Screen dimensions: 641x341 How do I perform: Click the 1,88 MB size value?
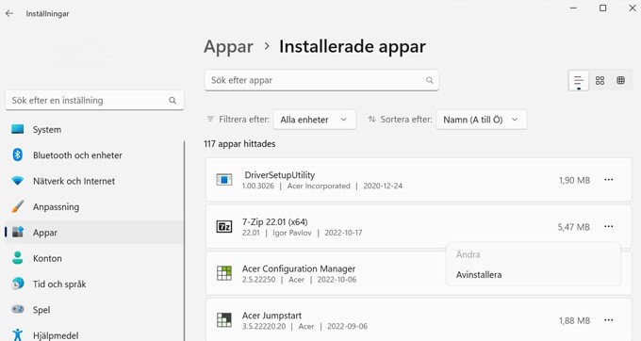tap(574, 320)
